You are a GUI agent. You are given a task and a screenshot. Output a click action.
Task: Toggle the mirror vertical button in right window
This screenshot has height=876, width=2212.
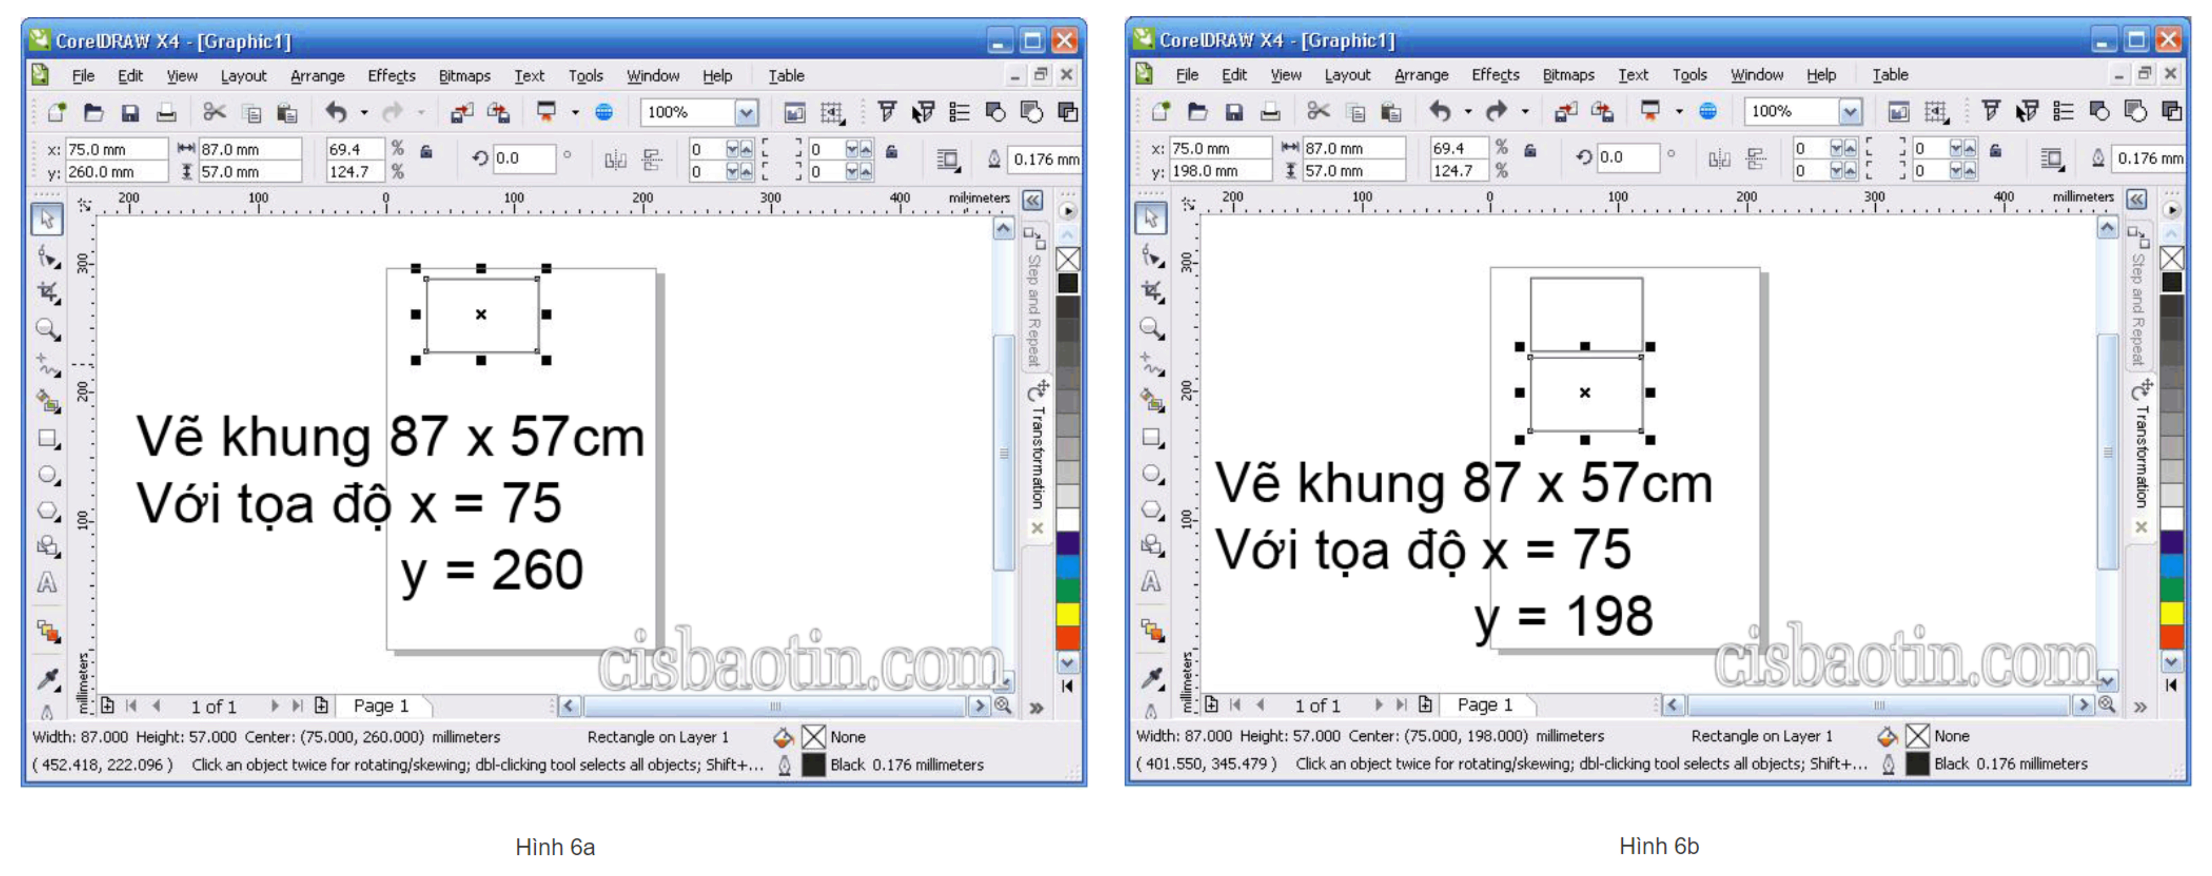click(x=1756, y=158)
